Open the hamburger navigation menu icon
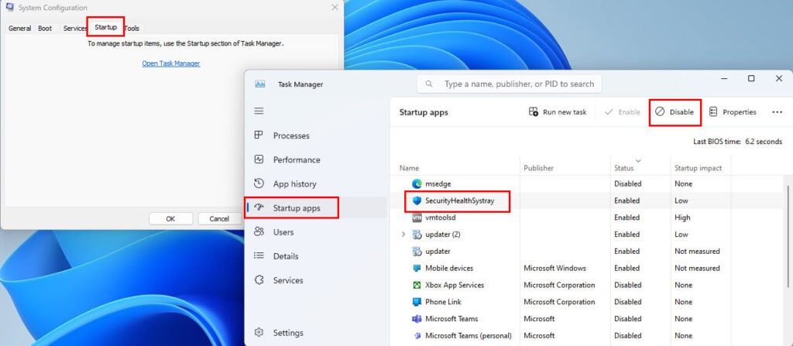This screenshot has height=346, width=793. 259,111
